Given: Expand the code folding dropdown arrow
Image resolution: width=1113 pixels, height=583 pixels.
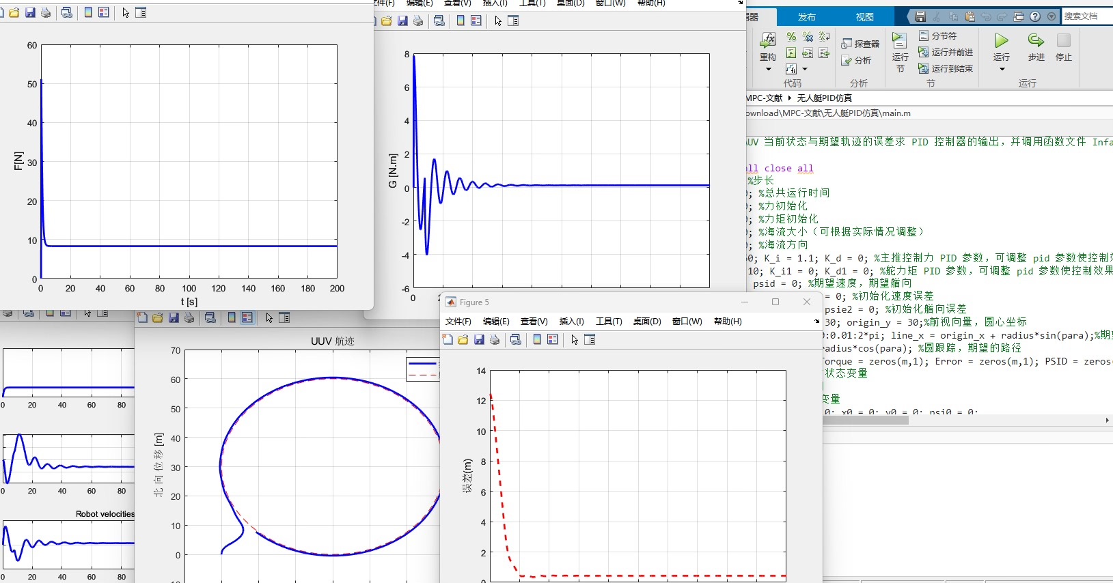Looking at the screenshot, I should 805,69.
